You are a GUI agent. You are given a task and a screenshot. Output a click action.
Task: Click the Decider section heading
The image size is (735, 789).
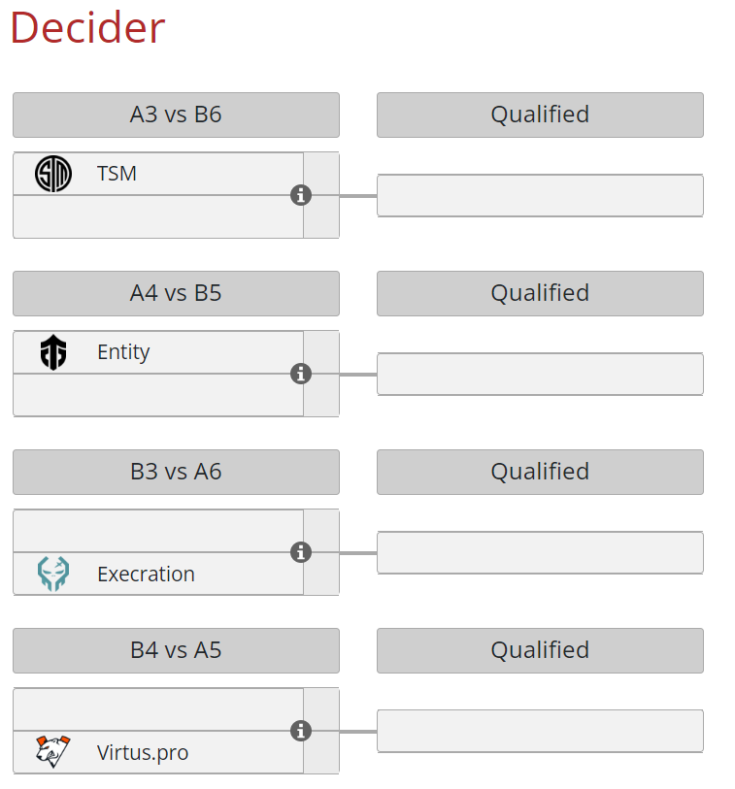click(87, 27)
